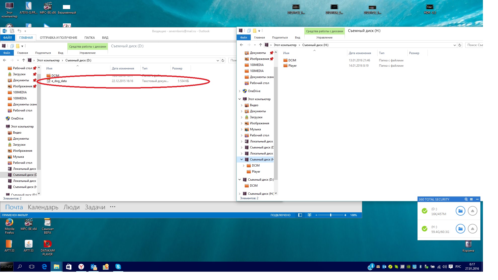
Task: Open address bar dropdown in H: window
Action: [454, 45]
